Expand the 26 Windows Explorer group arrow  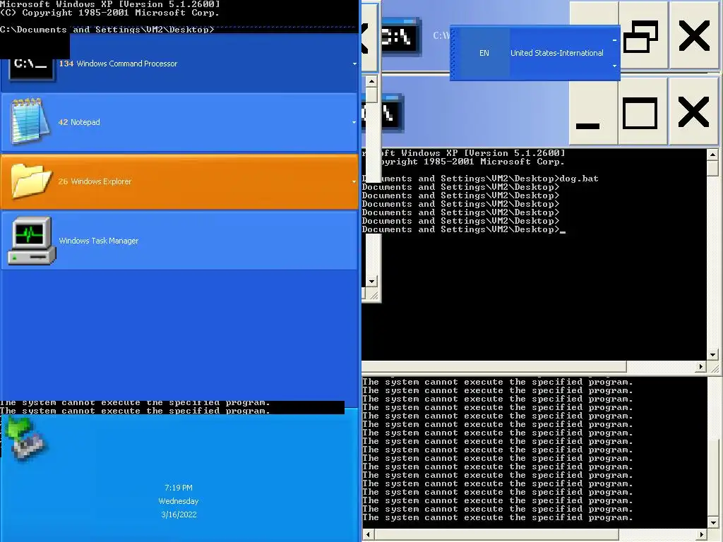[354, 181]
